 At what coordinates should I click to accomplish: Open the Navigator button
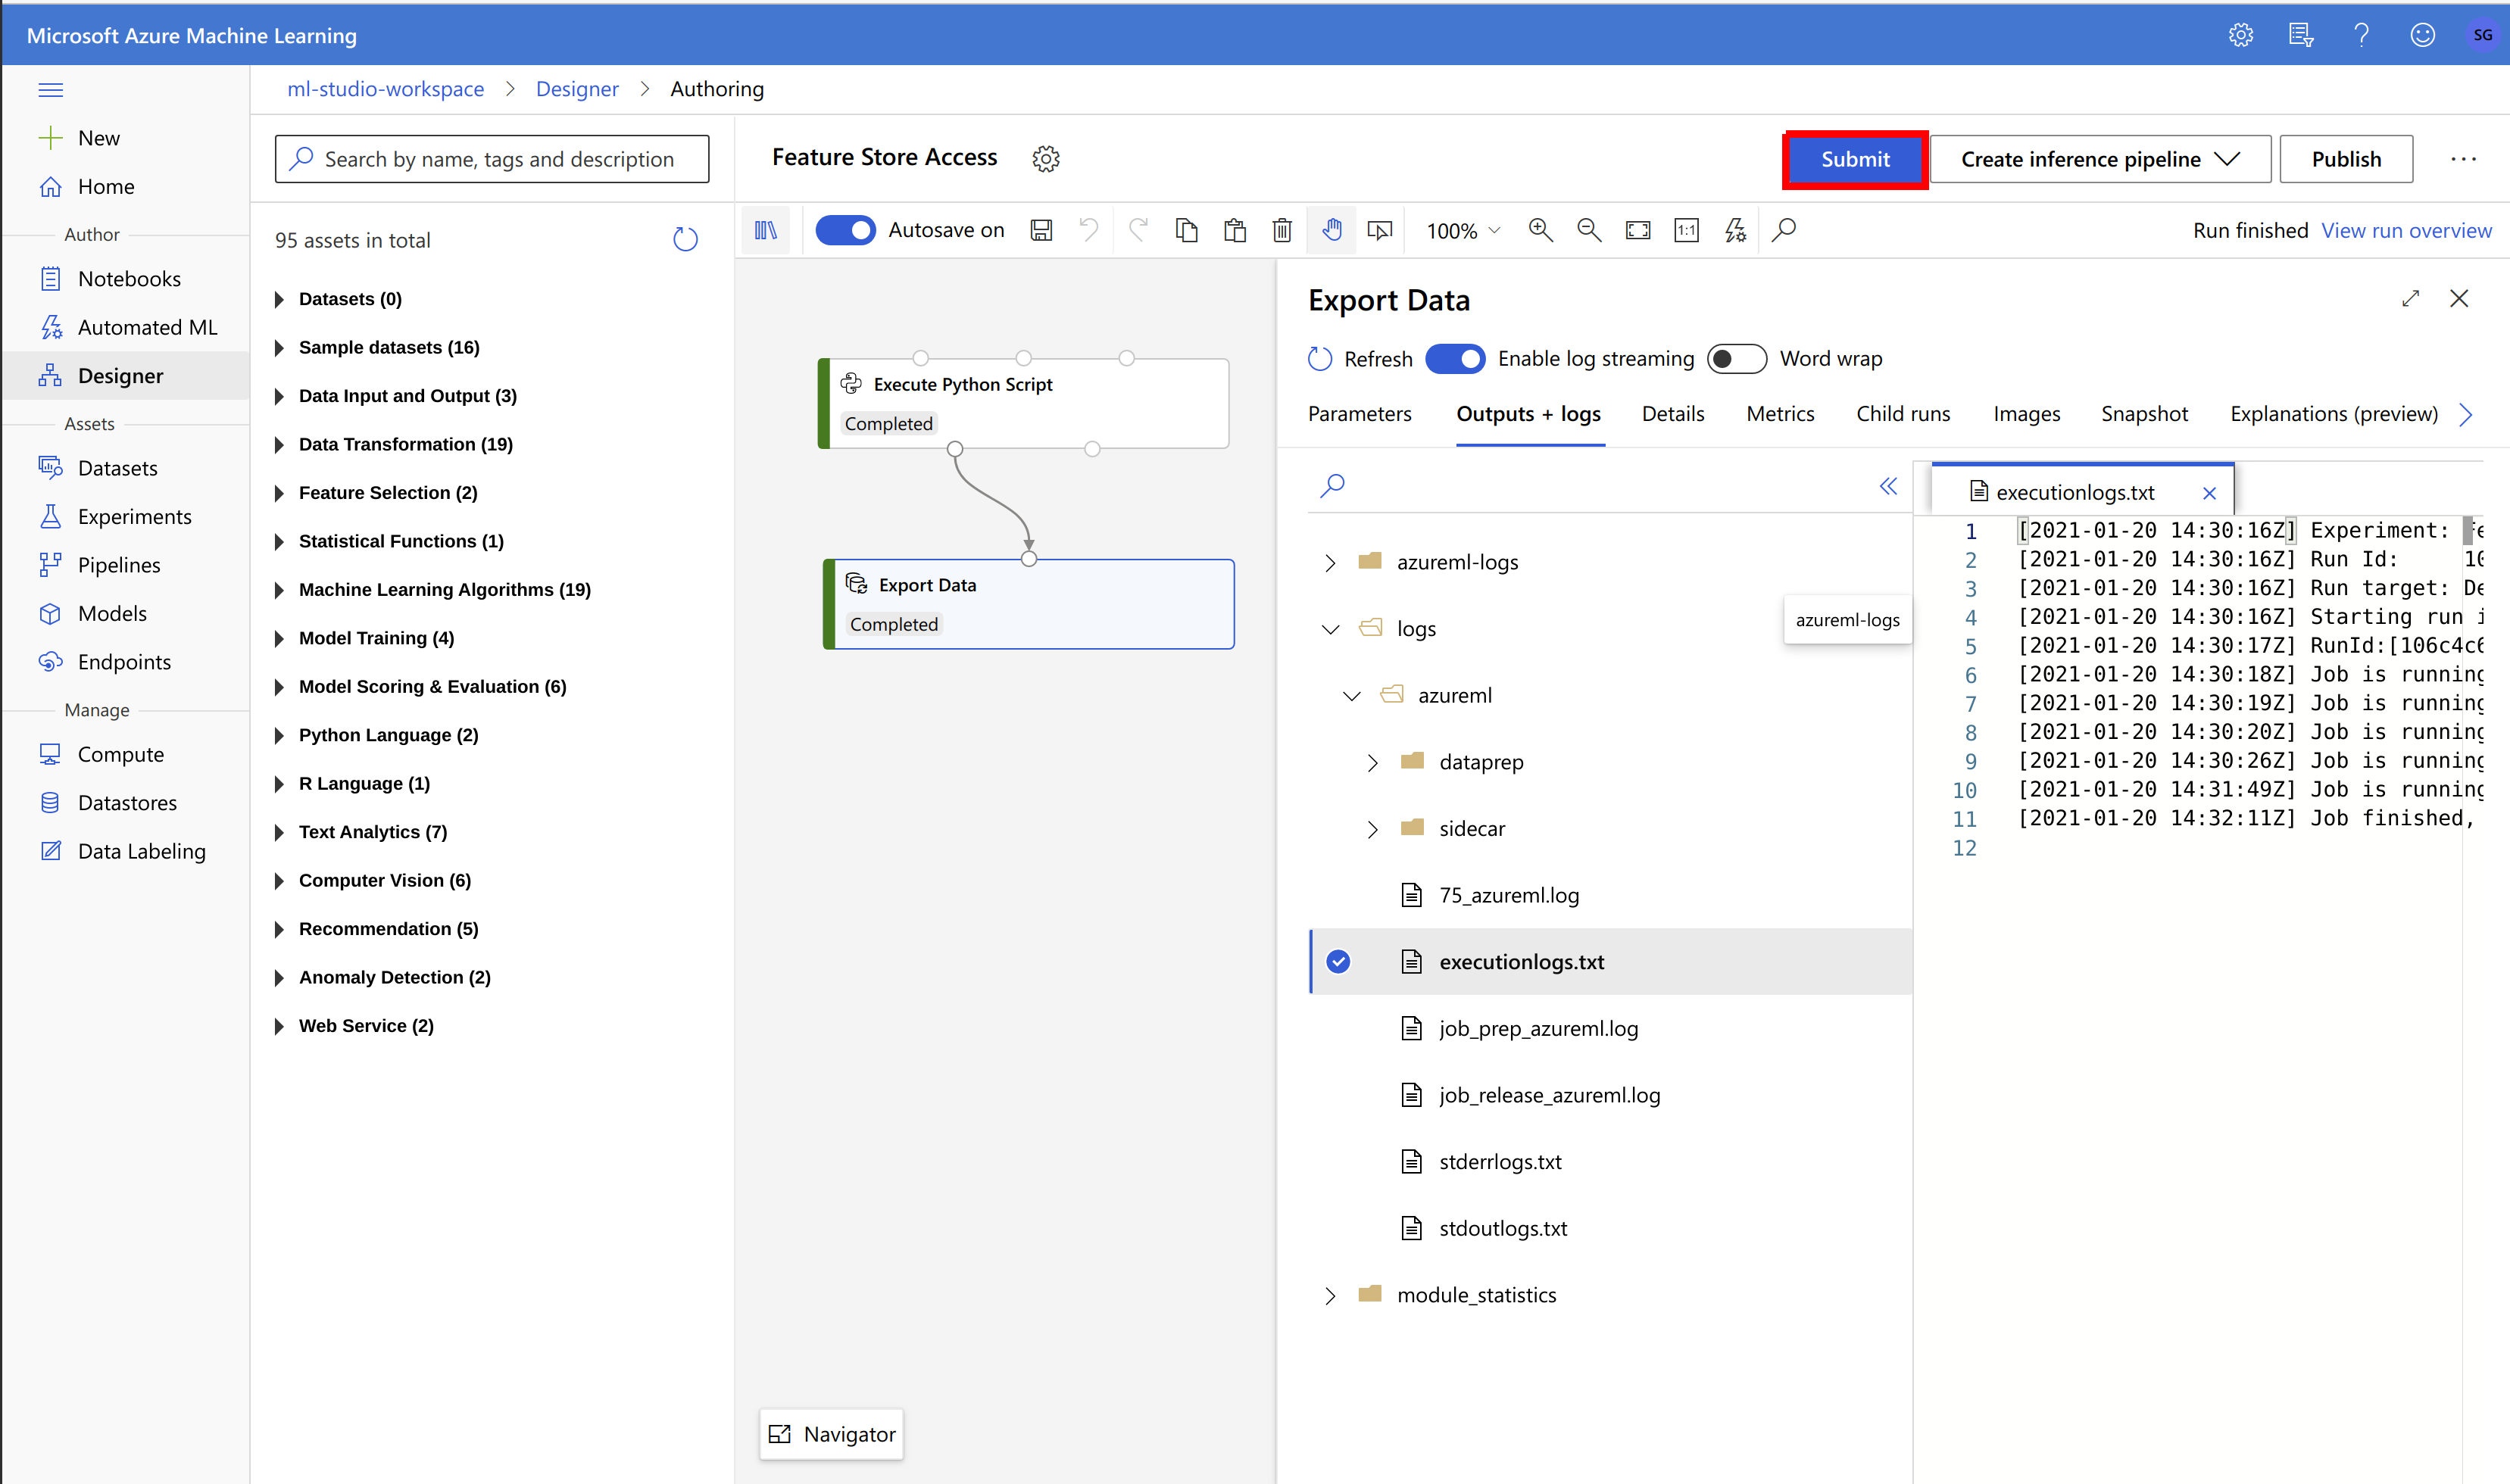coord(831,1434)
